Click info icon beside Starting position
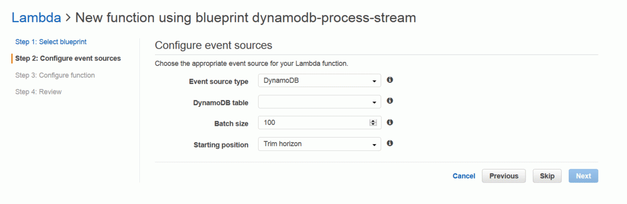The image size is (627, 204). click(x=390, y=144)
